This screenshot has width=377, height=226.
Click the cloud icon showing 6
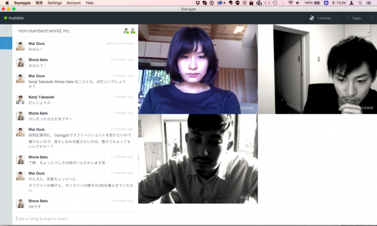pyautogui.click(x=221, y=3)
